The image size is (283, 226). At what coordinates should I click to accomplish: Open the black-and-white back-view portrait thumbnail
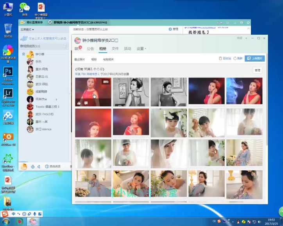coord(131,92)
